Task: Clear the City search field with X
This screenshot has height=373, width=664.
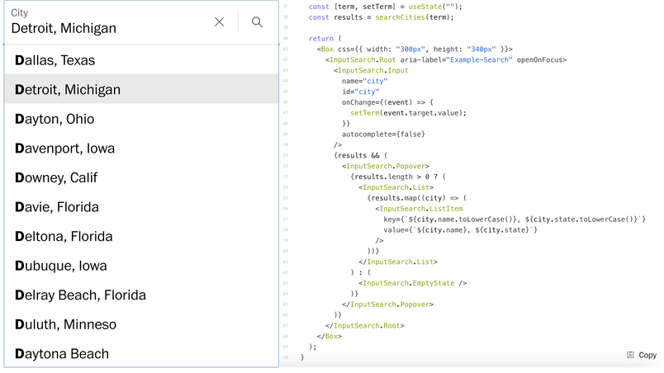Action: click(x=220, y=22)
